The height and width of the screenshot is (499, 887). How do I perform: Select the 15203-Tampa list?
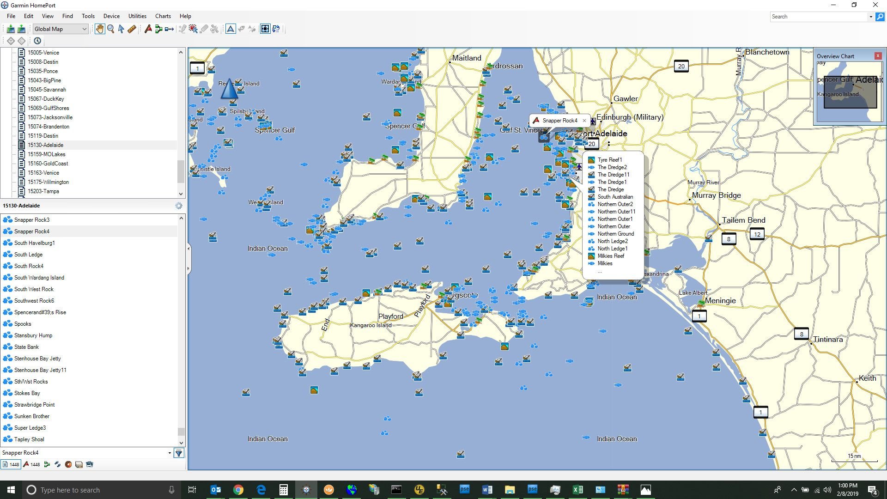(x=43, y=191)
